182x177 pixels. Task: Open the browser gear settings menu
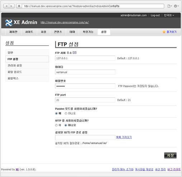(176, 6)
